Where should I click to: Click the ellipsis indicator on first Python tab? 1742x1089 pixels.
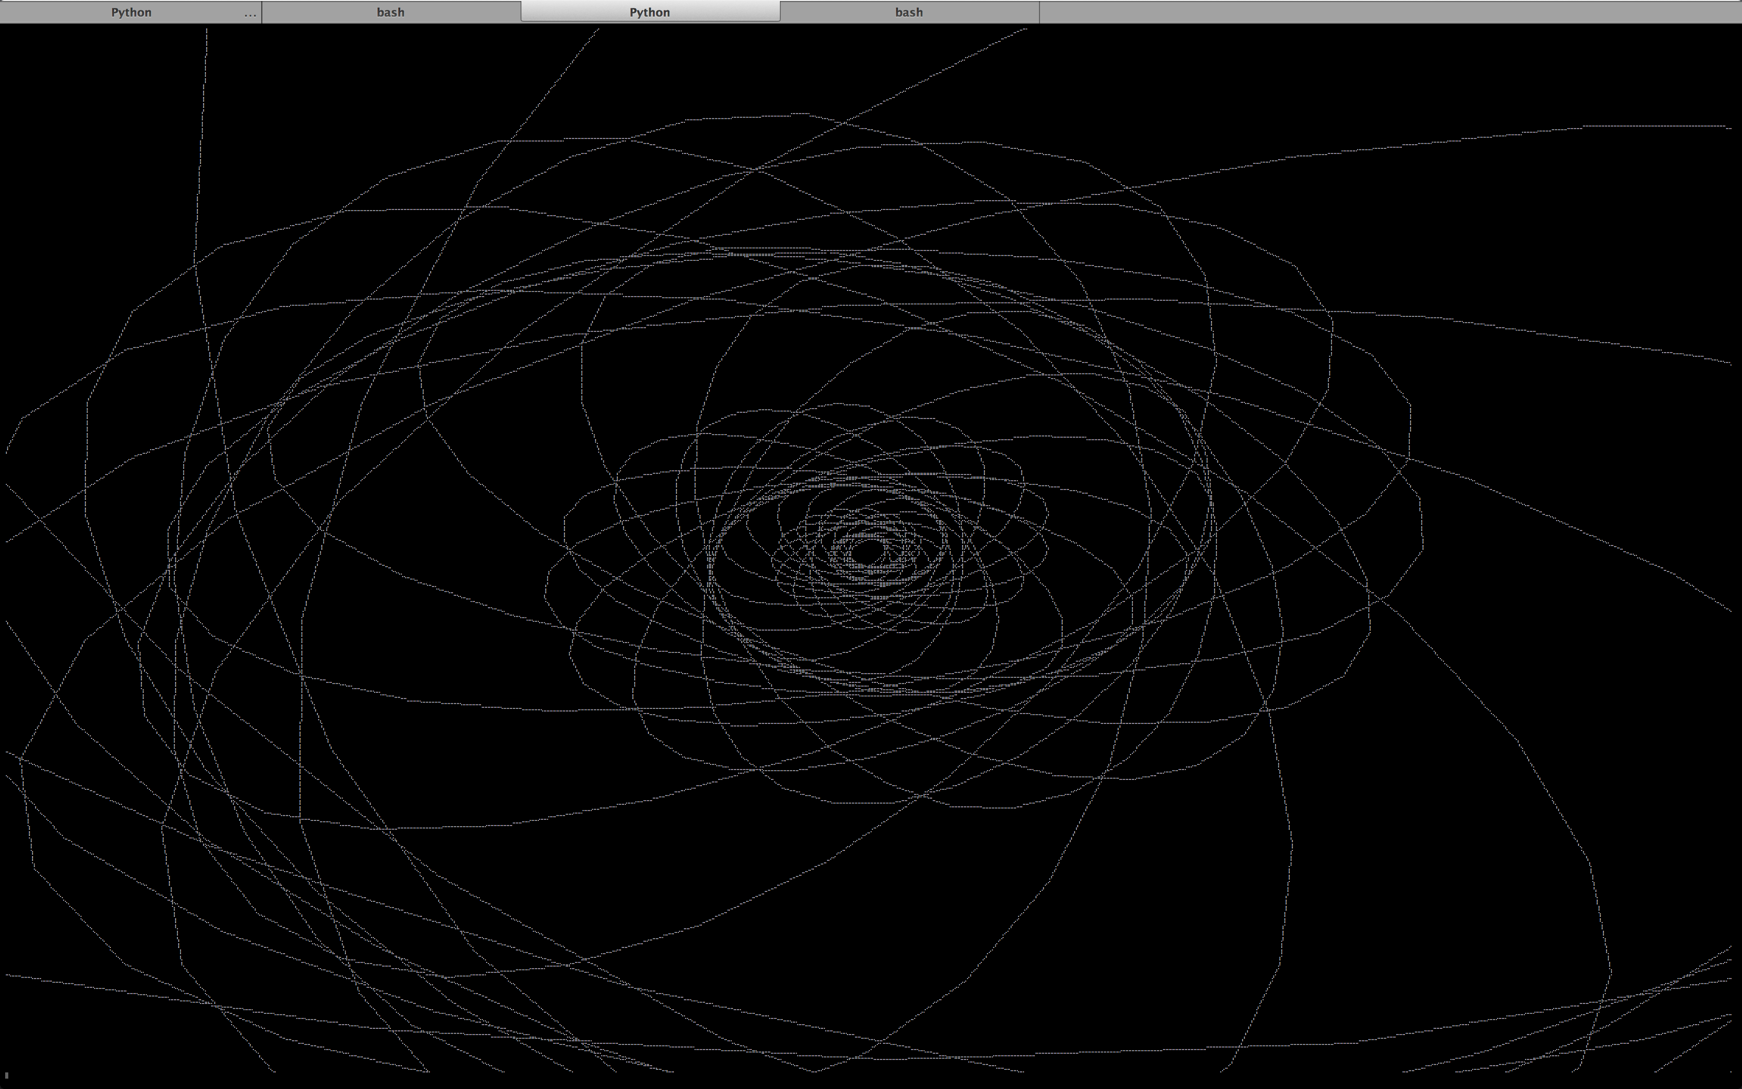point(250,13)
